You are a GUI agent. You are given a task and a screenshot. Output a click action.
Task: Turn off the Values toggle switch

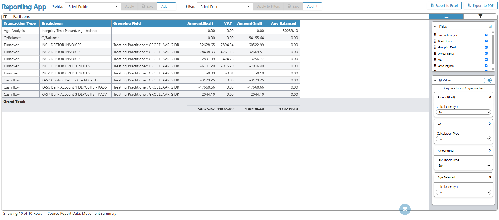coord(487,80)
